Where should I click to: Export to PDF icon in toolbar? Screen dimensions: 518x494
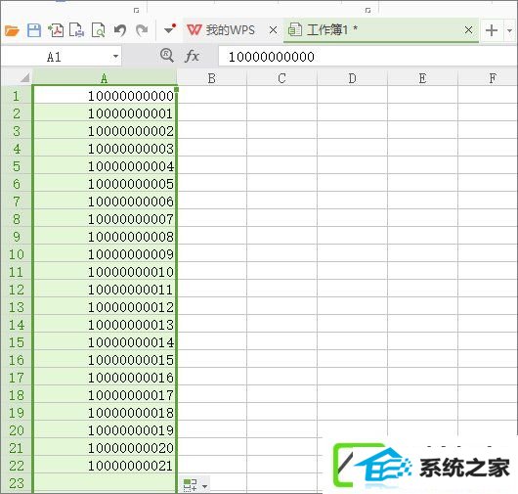[56, 30]
